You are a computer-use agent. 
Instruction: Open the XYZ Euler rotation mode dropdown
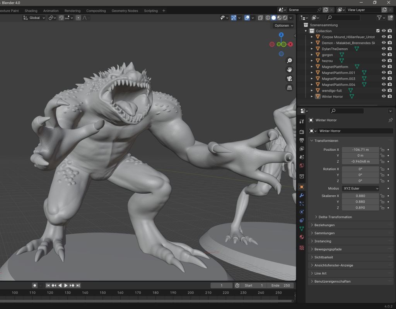tap(360, 188)
